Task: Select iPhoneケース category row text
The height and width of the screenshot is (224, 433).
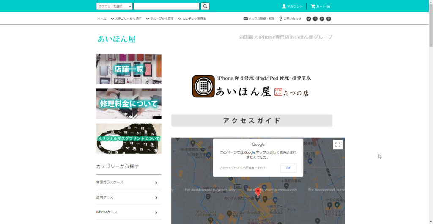Action: click(x=107, y=213)
